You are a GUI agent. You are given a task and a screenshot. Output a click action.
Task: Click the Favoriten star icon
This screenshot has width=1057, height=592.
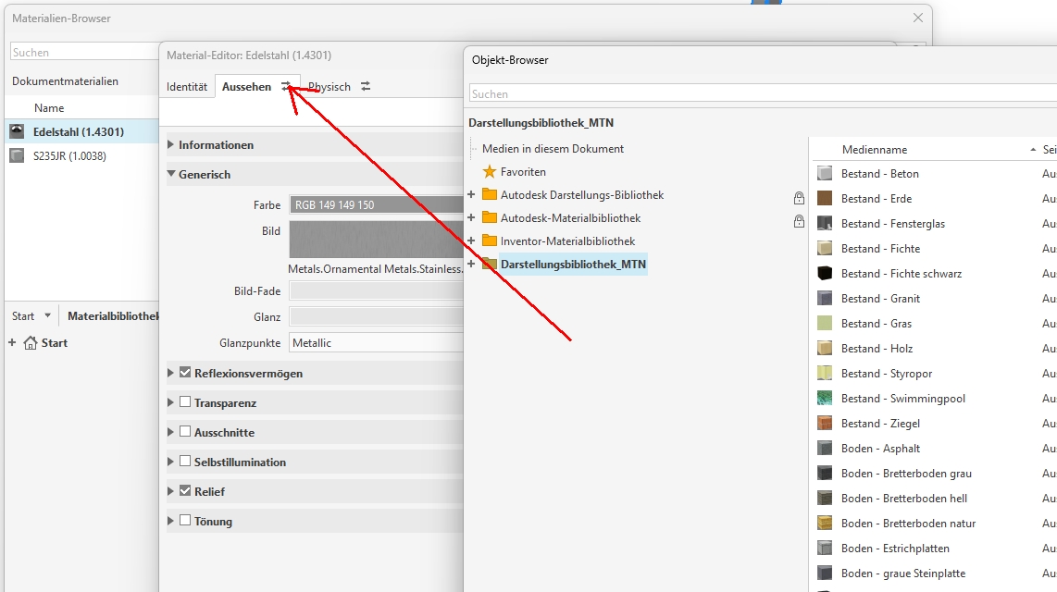coord(490,172)
